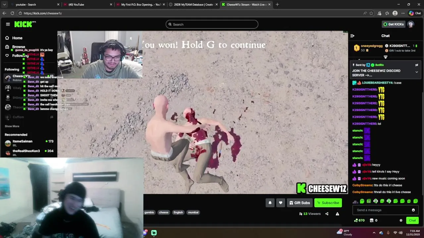Open a new browser tab
424x238 pixels.
pyautogui.click(x=277, y=4)
